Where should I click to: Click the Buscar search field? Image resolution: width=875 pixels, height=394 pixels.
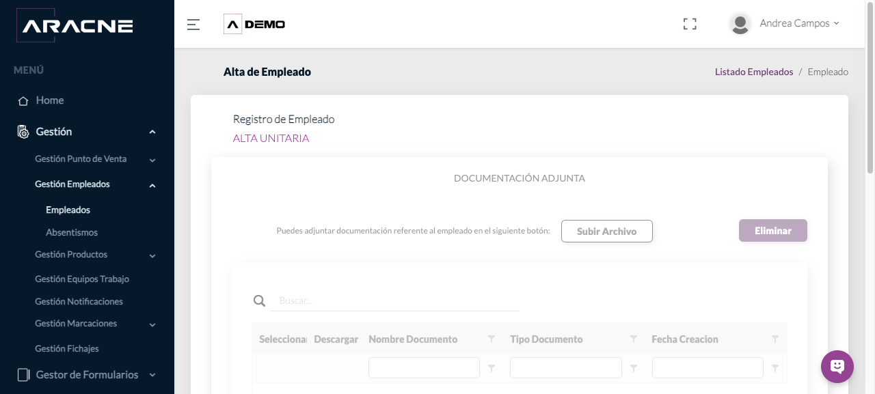[395, 300]
